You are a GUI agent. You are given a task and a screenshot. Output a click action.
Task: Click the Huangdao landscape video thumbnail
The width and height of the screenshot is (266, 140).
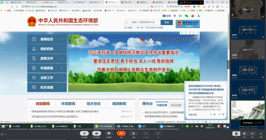click(248, 110)
